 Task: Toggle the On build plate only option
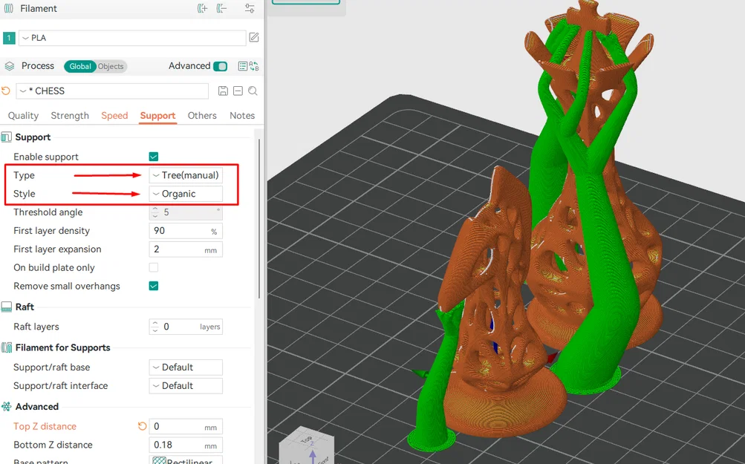tap(153, 267)
